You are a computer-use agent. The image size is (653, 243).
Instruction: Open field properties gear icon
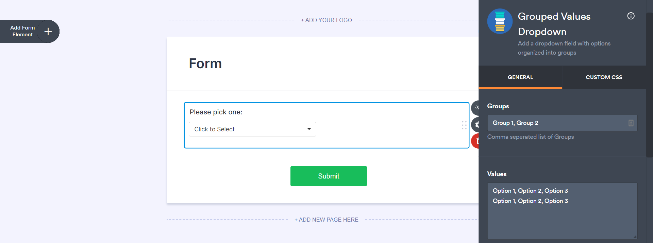coord(475,125)
